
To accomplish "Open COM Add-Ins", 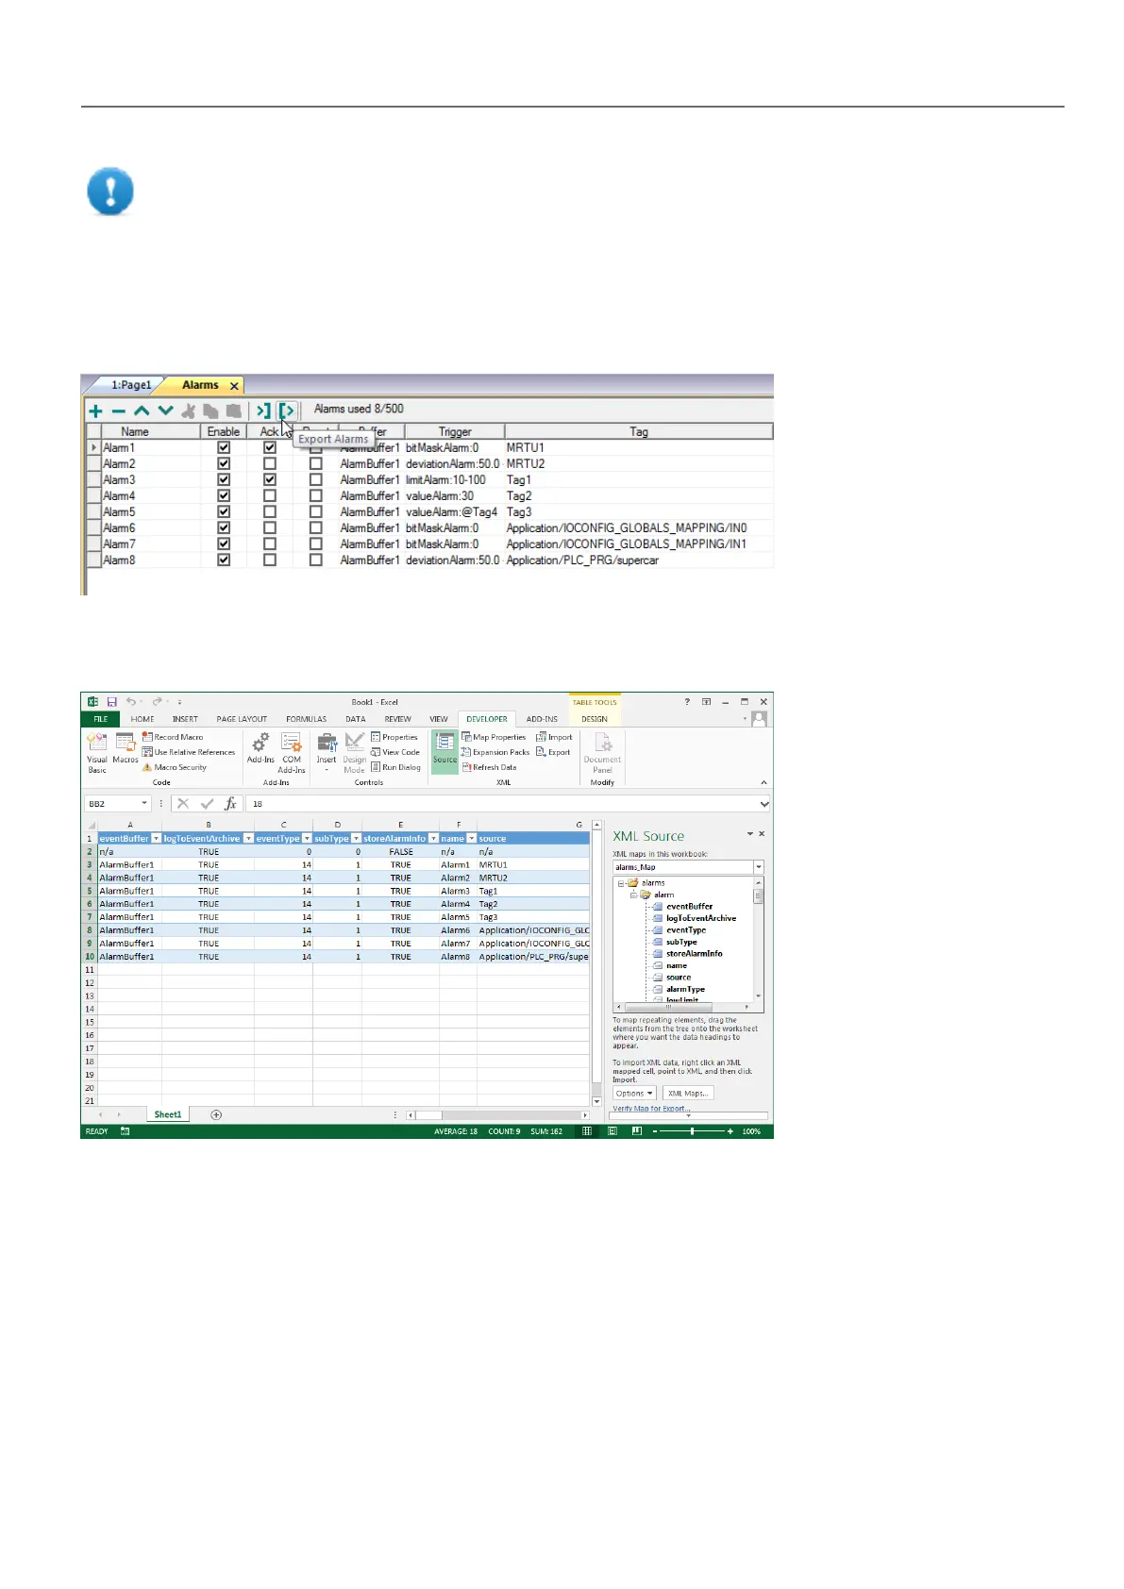I will coord(292,753).
